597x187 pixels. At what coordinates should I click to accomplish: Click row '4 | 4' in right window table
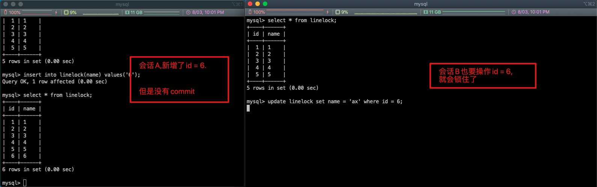266,68
